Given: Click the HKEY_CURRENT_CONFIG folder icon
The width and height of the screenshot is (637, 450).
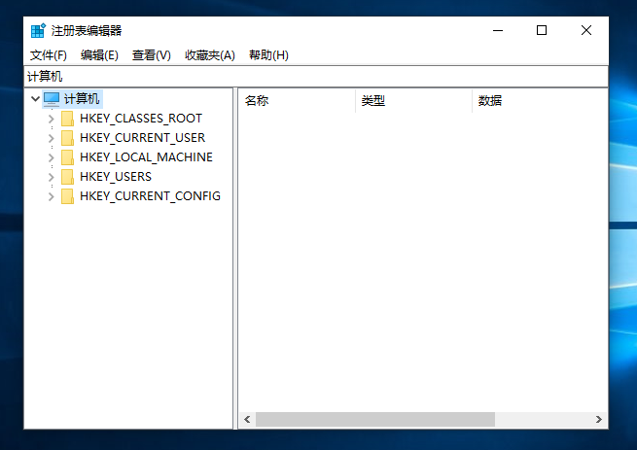Looking at the screenshot, I should [67, 196].
